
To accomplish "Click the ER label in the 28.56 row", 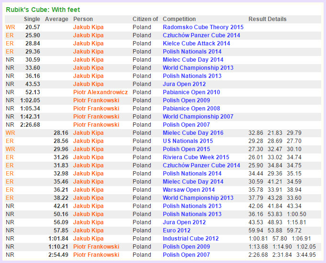I will pyautogui.click(x=10, y=141).
